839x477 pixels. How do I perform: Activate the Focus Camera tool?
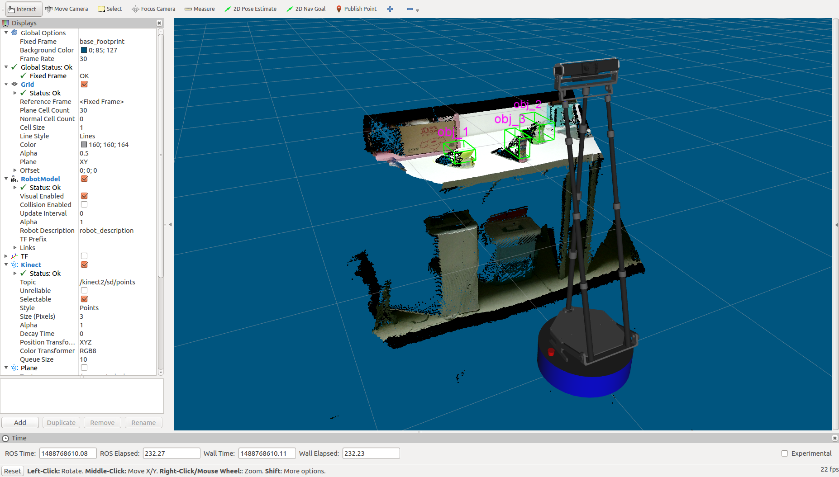153,9
